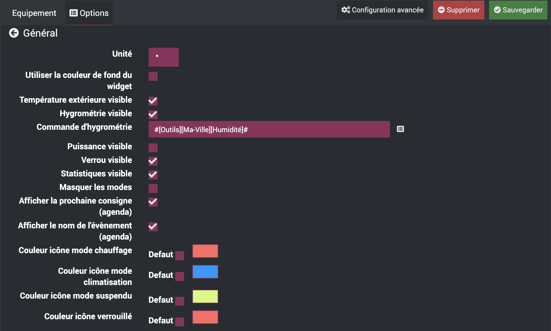Switch to the Equipement tab

click(x=34, y=13)
